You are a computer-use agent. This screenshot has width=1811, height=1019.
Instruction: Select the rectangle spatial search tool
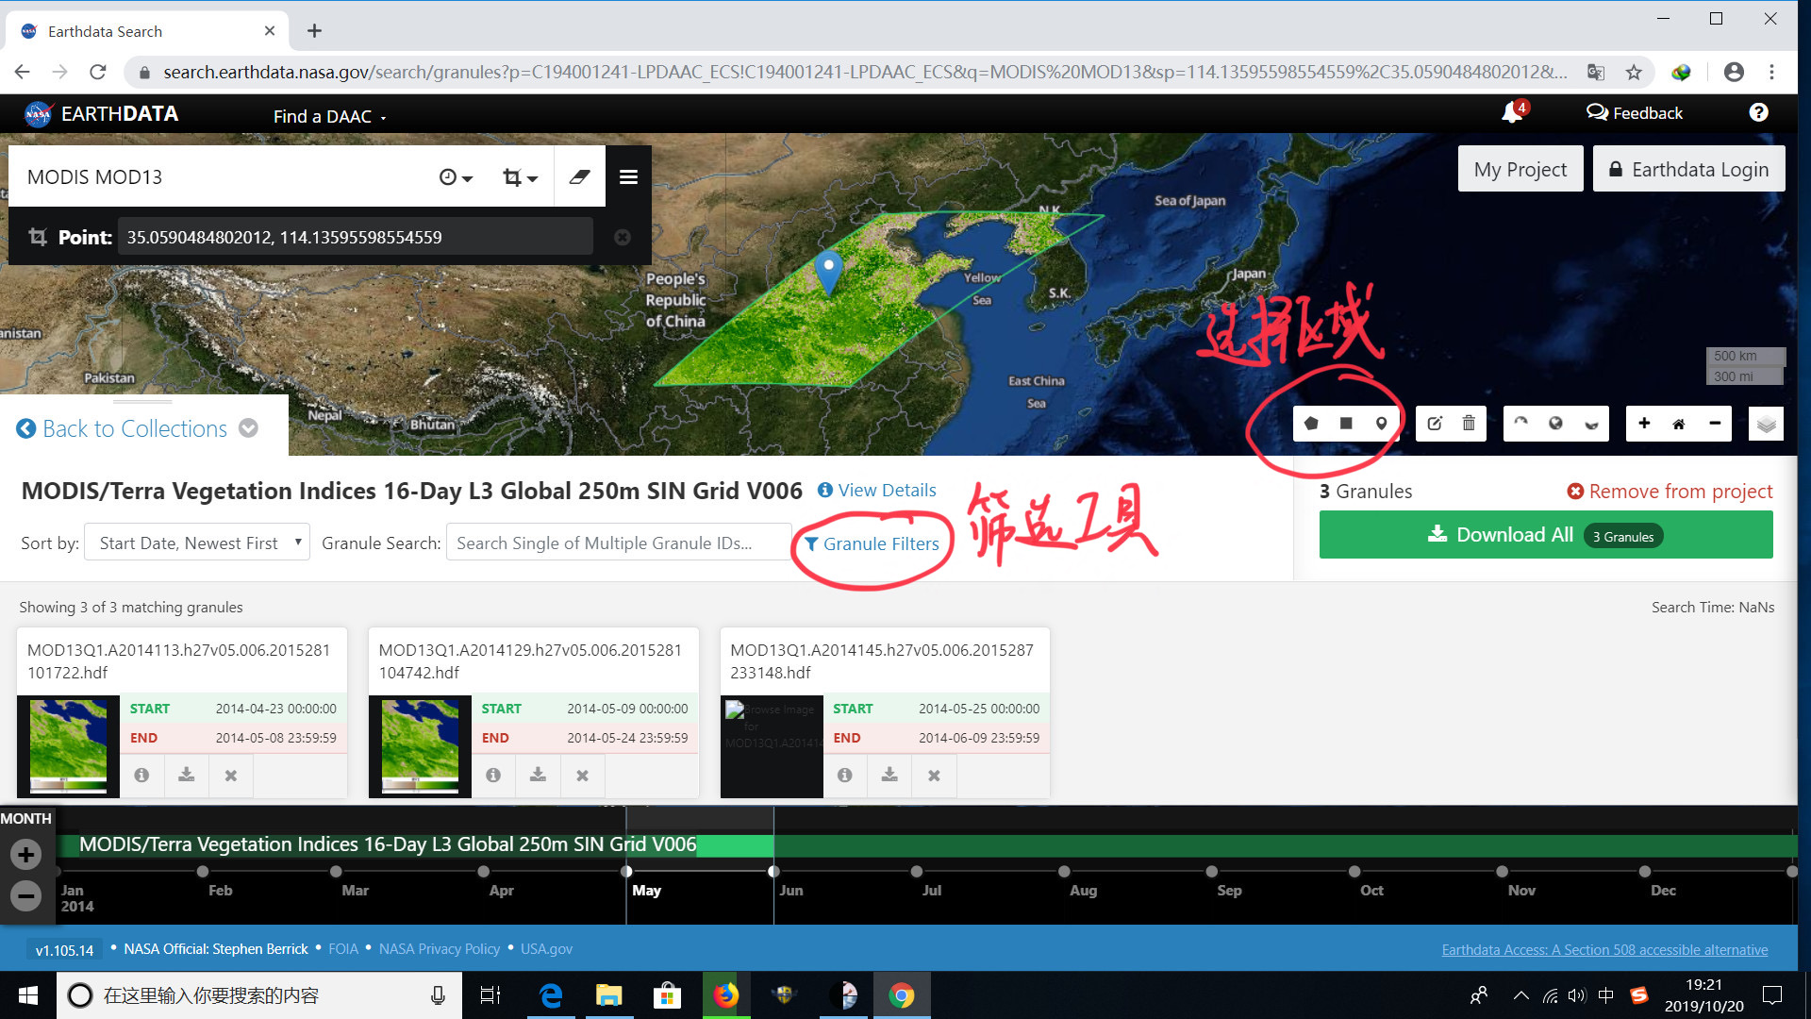(x=1346, y=424)
